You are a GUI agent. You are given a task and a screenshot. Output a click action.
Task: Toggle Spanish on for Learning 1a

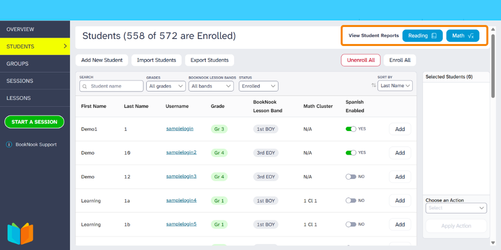[351, 200]
